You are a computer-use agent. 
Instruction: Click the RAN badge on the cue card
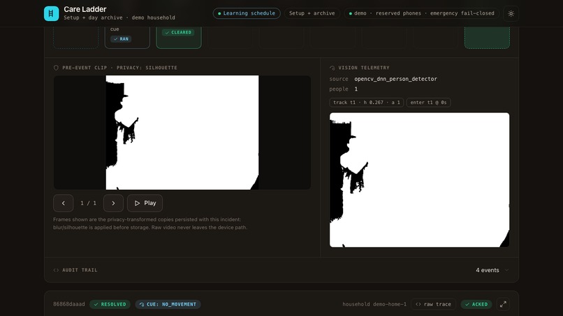point(121,39)
